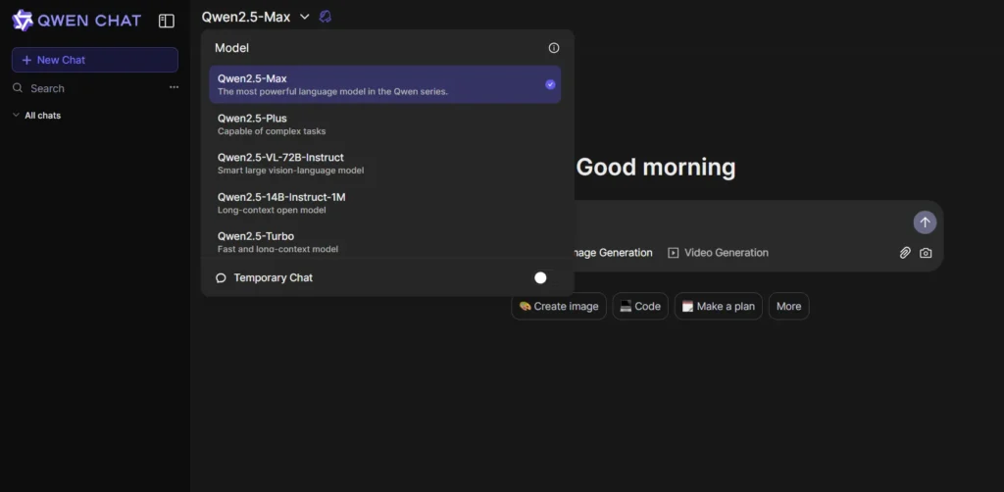Open the Qwen2.5-Max model dropdown chevron
This screenshot has height=492, width=1004.
(x=305, y=18)
